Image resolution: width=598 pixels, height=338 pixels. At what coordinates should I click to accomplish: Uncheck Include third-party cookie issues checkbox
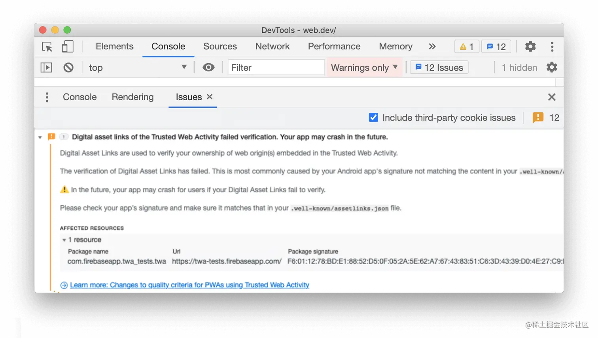tap(373, 118)
